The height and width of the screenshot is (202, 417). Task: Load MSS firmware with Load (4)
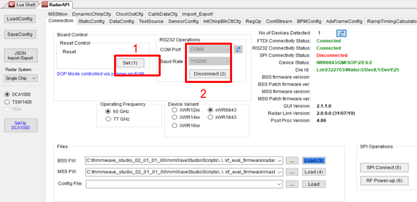click(x=314, y=172)
